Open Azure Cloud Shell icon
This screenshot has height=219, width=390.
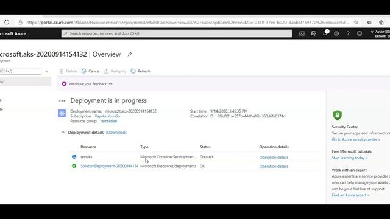[x=302, y=33]
